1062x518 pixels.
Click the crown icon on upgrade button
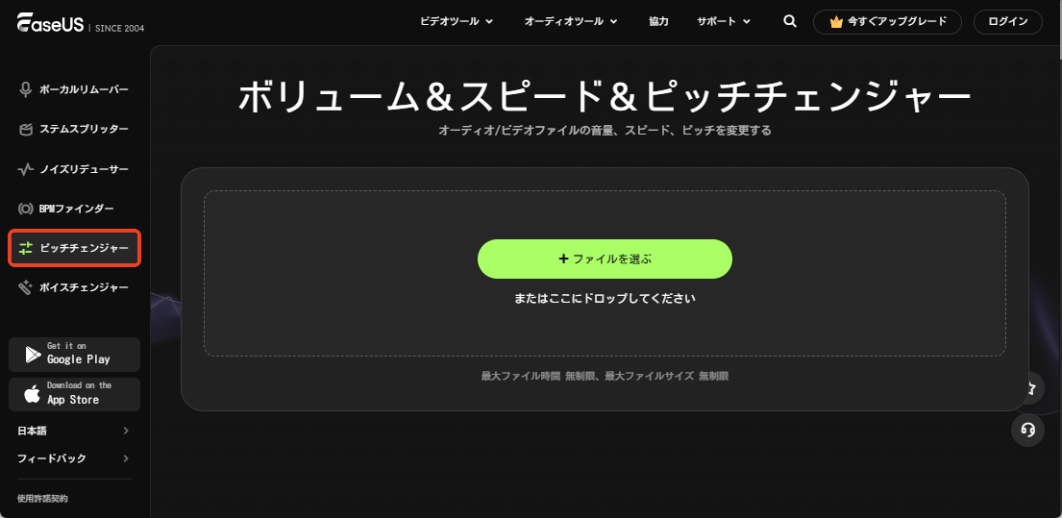(836, 22)
